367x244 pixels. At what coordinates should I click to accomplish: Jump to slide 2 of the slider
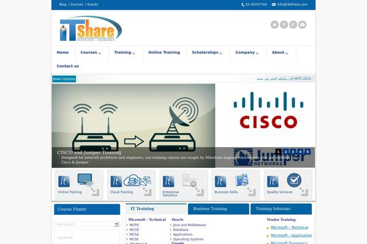286,152
